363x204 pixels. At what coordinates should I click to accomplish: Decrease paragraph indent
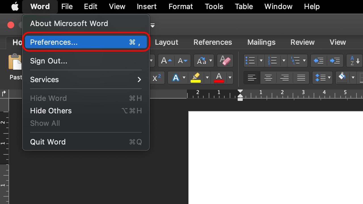pos(319,61)
